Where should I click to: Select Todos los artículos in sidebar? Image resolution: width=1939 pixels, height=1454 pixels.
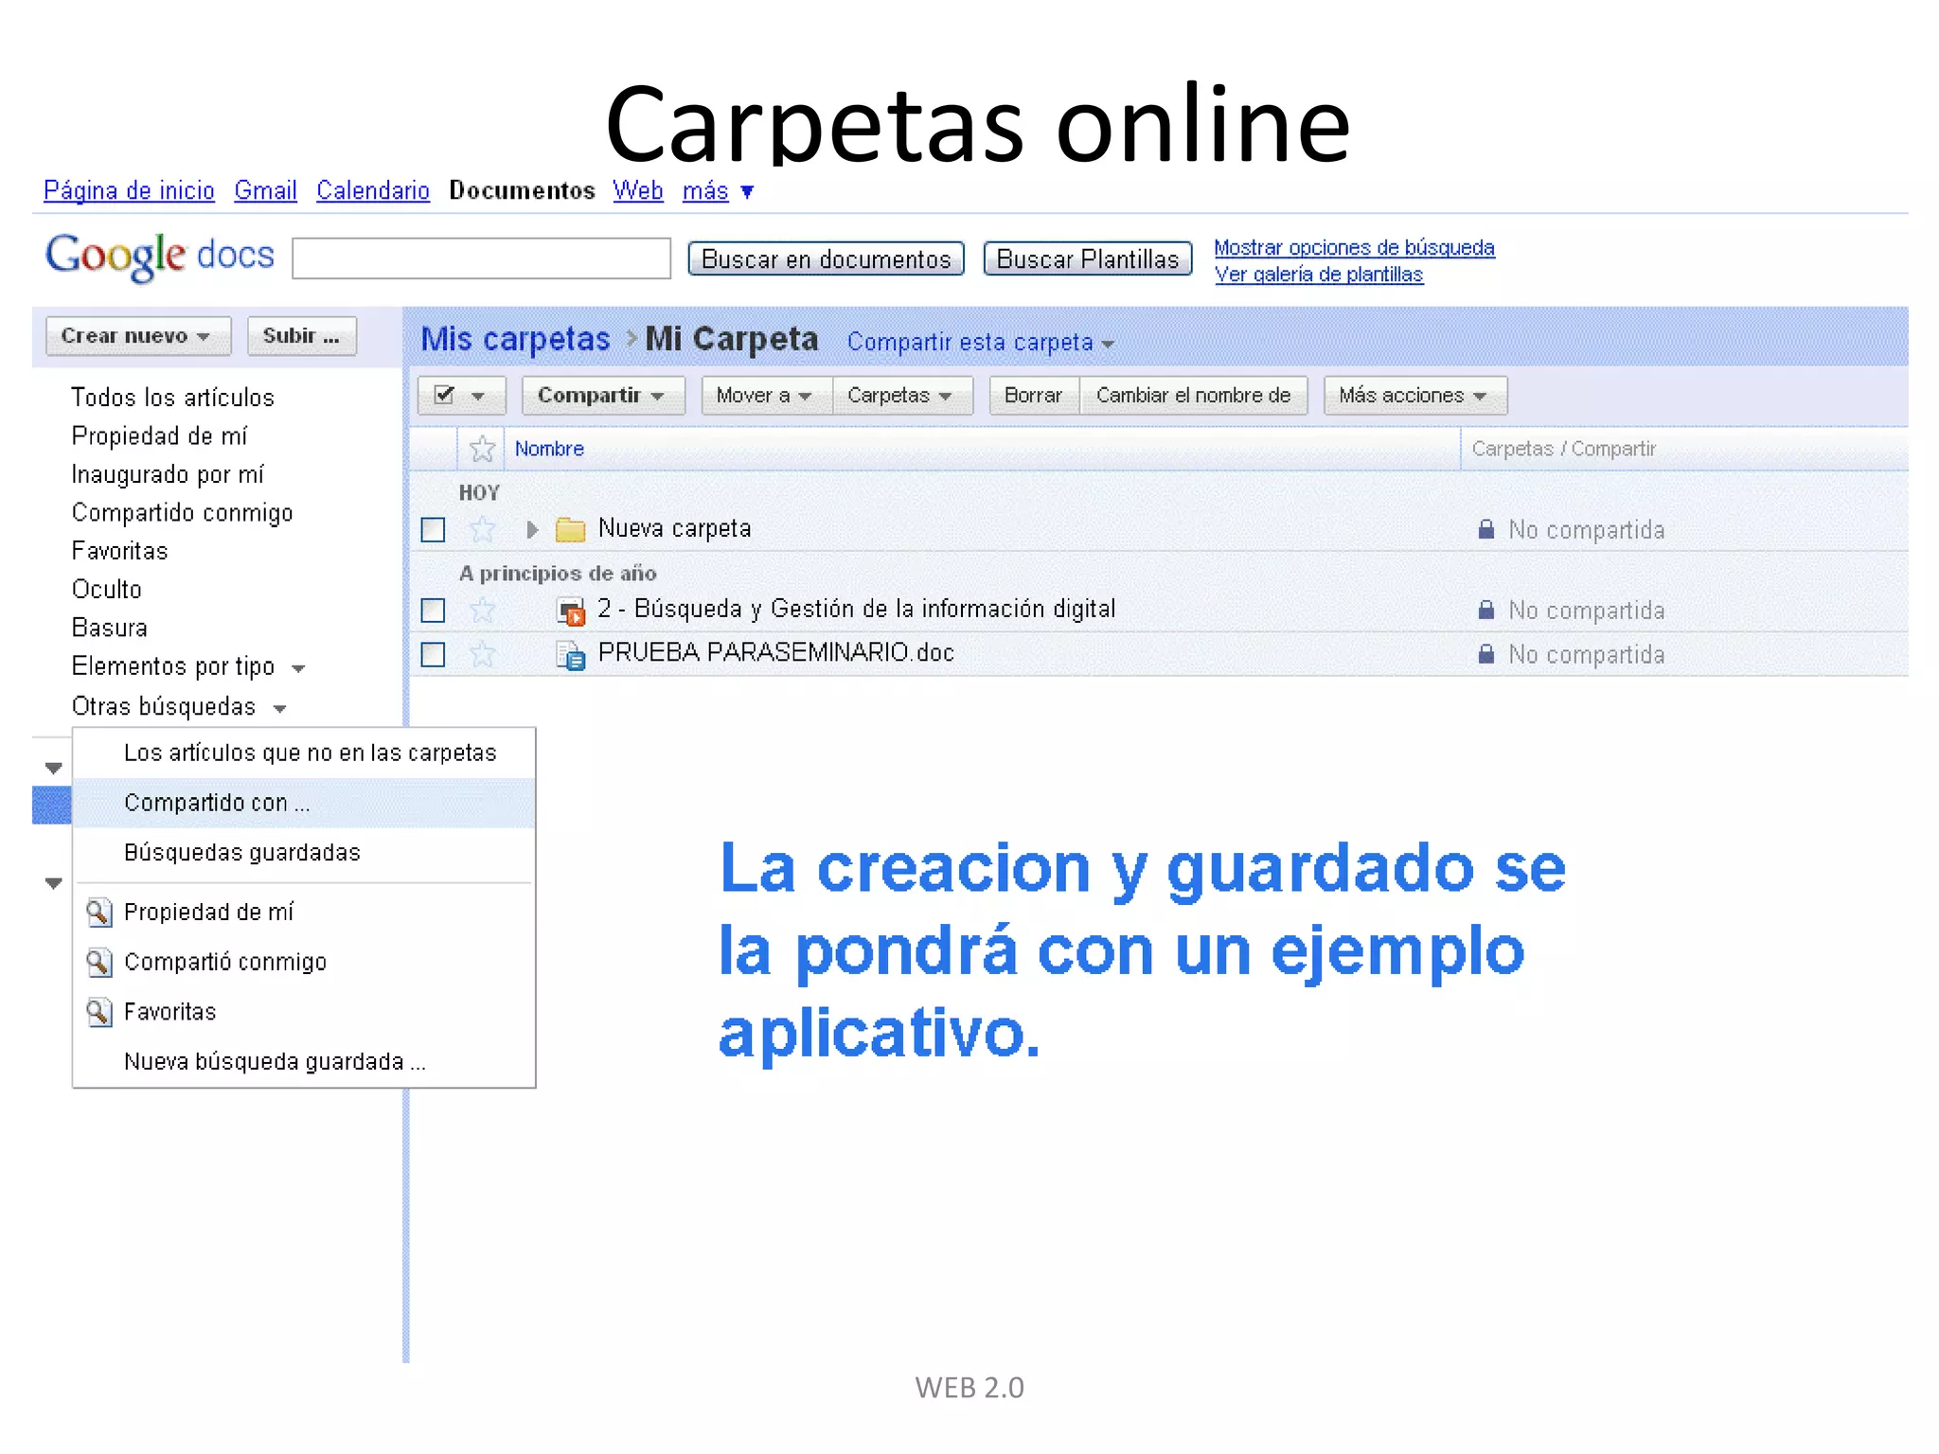(x=172, y=398)
